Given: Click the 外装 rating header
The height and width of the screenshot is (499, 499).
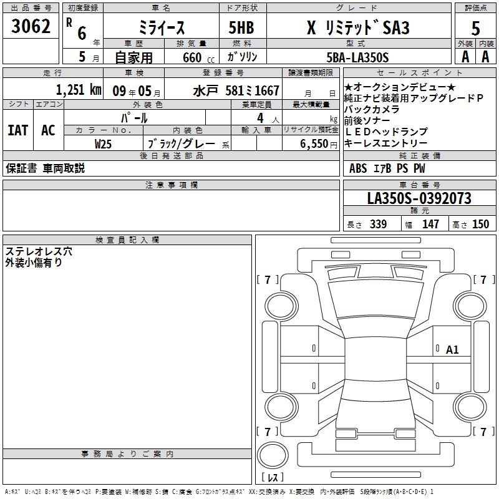Looking at the screenshot, I should coord(465,44).
